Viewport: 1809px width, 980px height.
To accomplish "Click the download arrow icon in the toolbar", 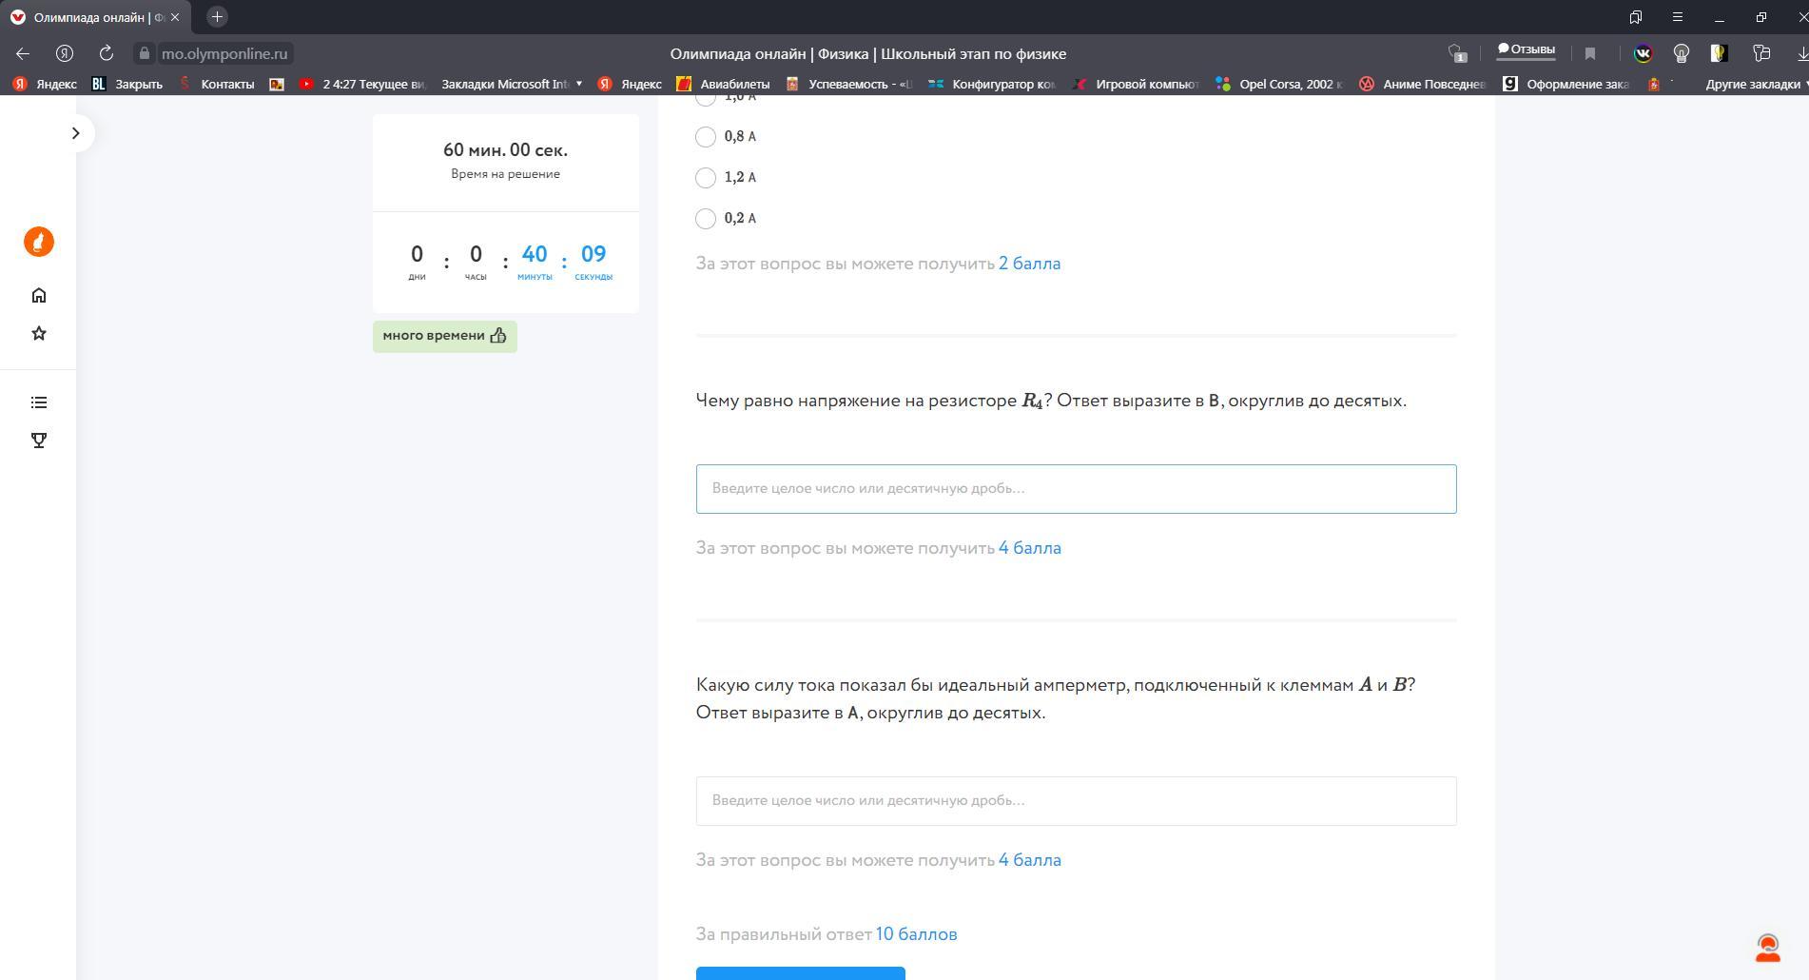I will (x=1801, y=53).
